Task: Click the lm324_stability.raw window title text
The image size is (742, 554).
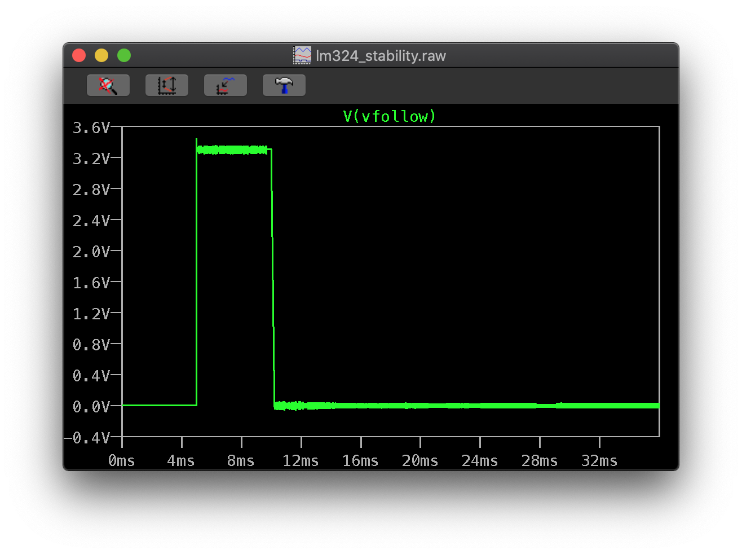Action: 381,56
